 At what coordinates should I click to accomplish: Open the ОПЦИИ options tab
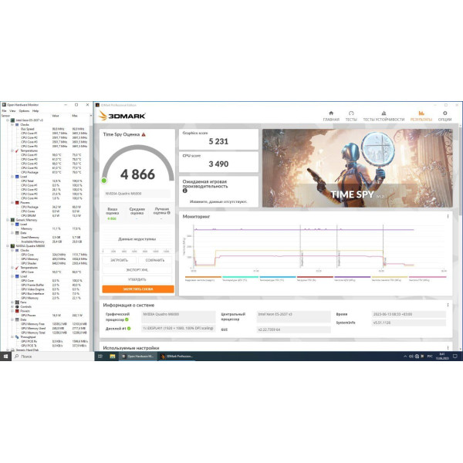[x=444, y=116]
